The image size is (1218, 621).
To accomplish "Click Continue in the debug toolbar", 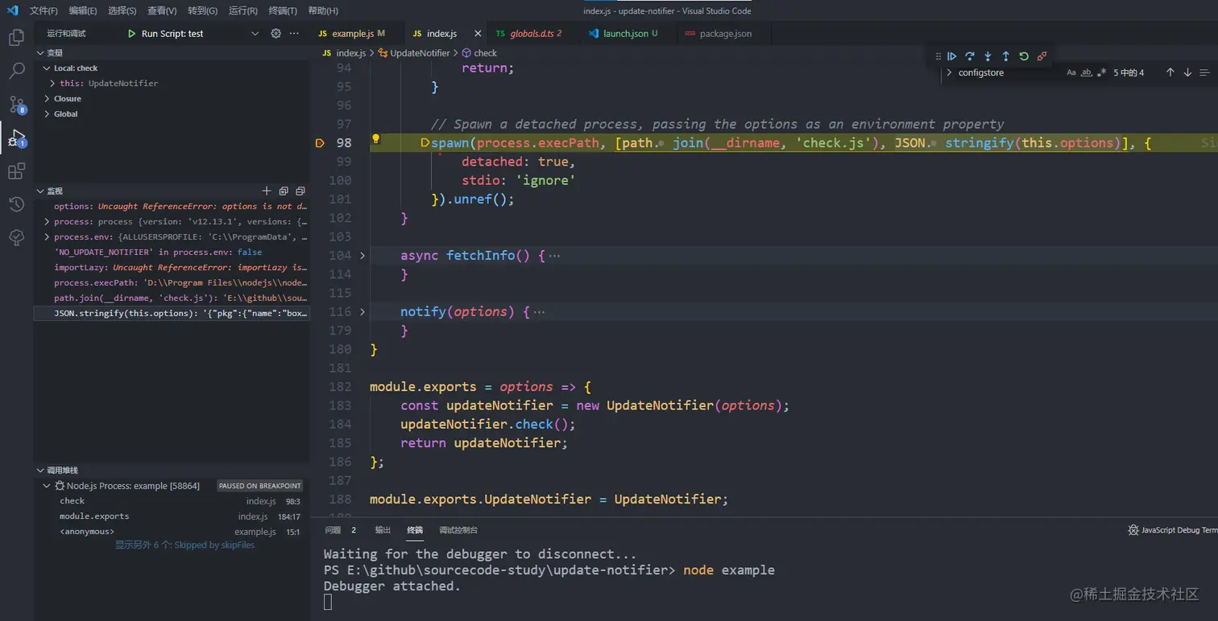I will 952,56.
